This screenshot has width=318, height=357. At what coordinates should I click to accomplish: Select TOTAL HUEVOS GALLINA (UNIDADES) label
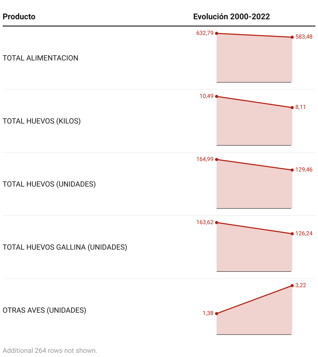click(x=65, y=247)
